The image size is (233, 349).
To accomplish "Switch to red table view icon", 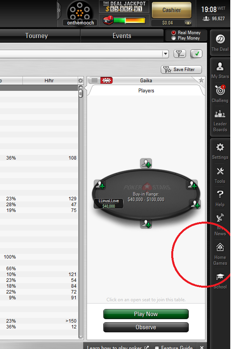I will (x=106, y=80).
